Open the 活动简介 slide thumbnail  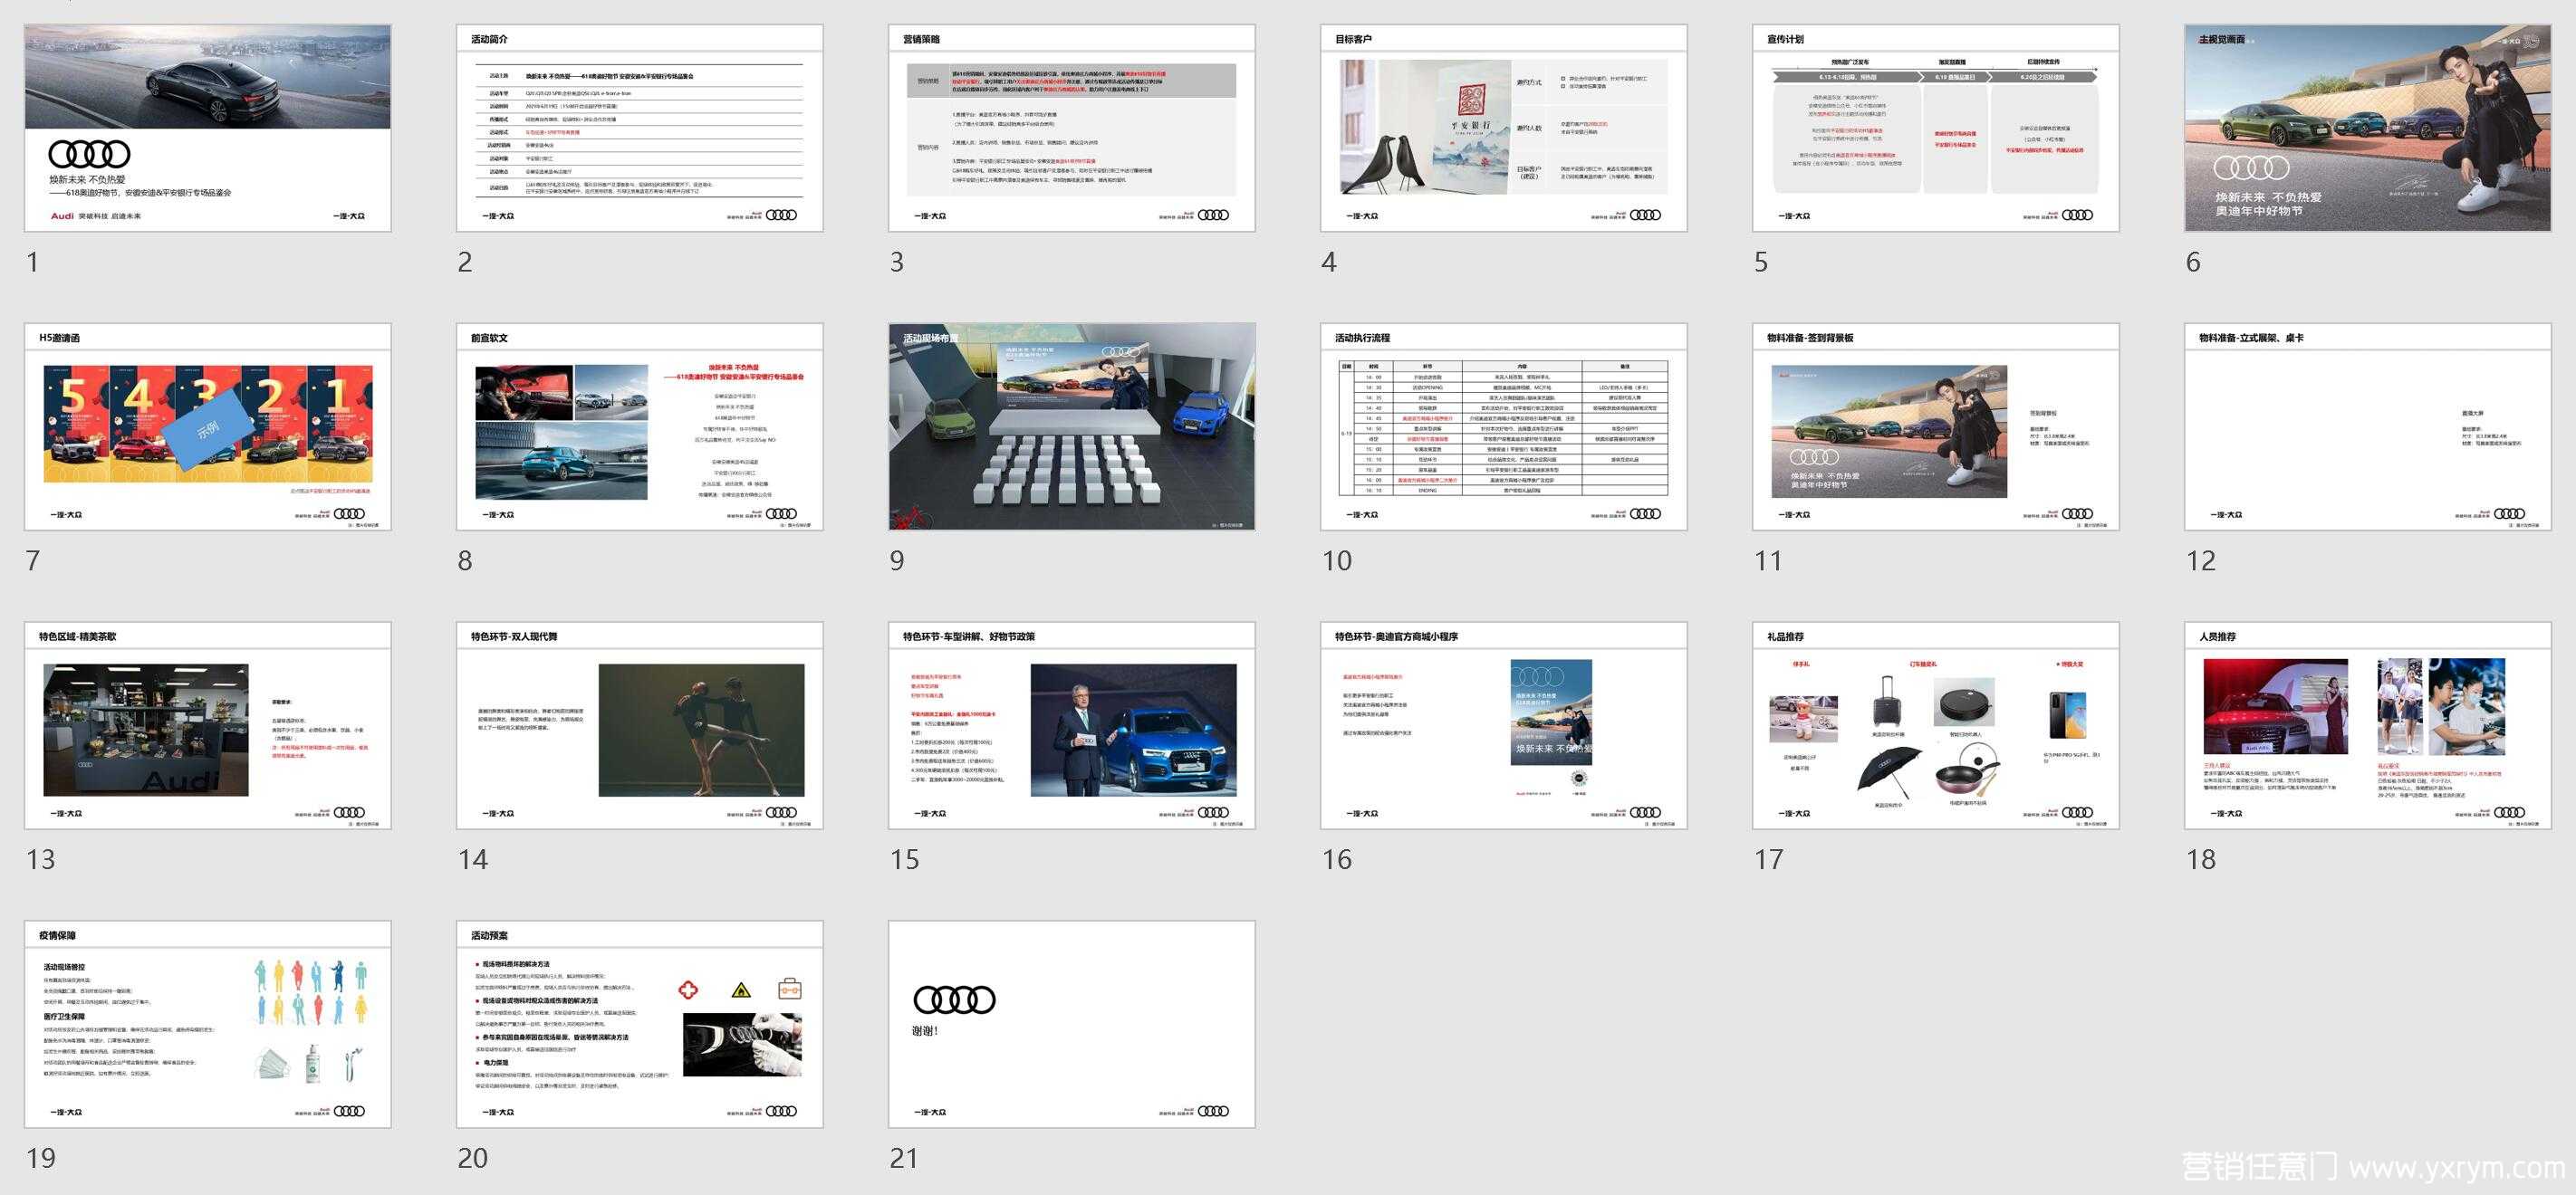(640, 128)
